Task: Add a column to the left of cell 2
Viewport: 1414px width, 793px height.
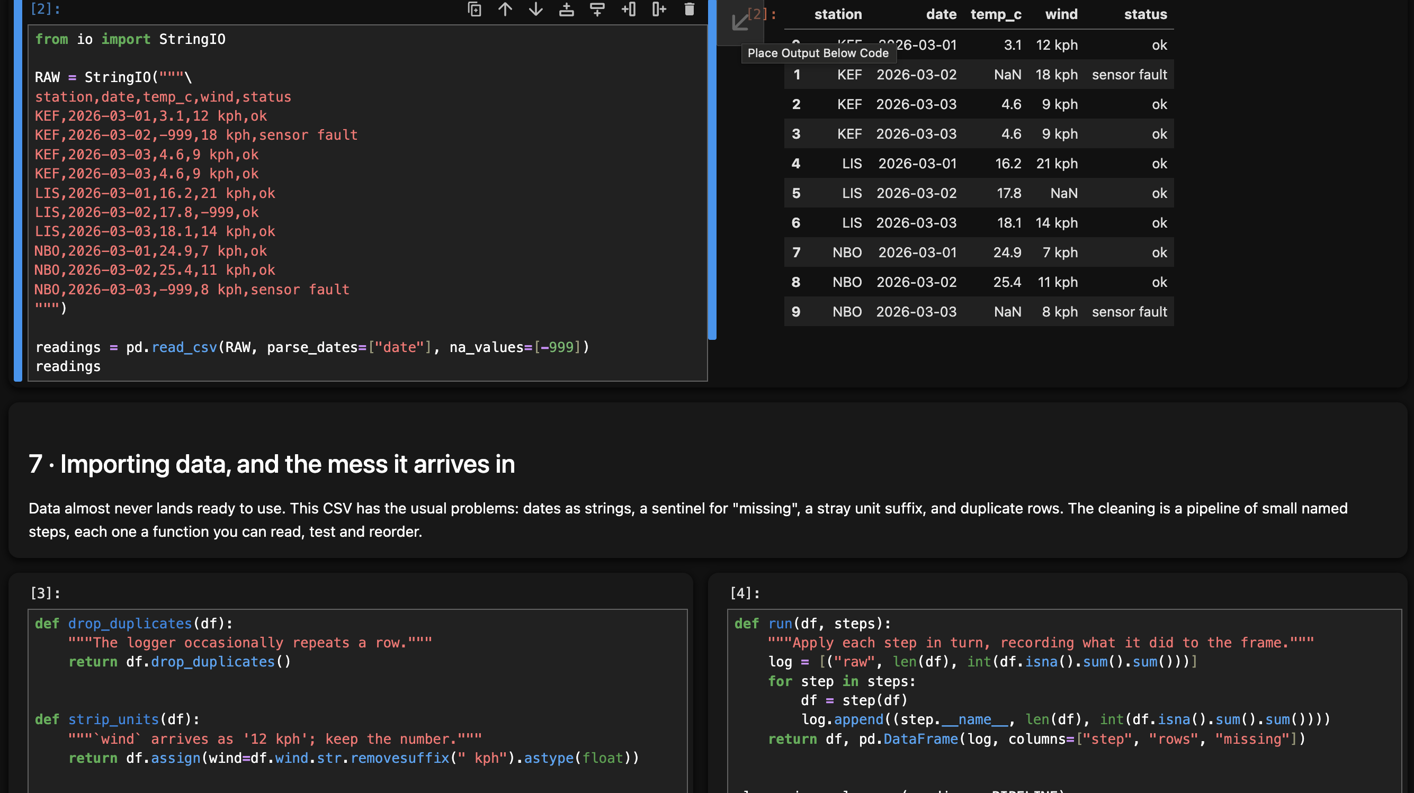Action: (629, 10)
